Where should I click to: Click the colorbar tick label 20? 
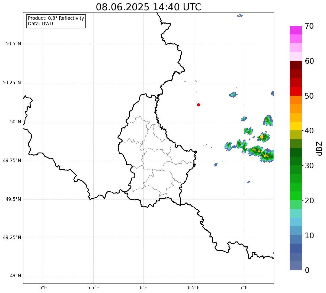pyautogui.click(x=309, y=201)
